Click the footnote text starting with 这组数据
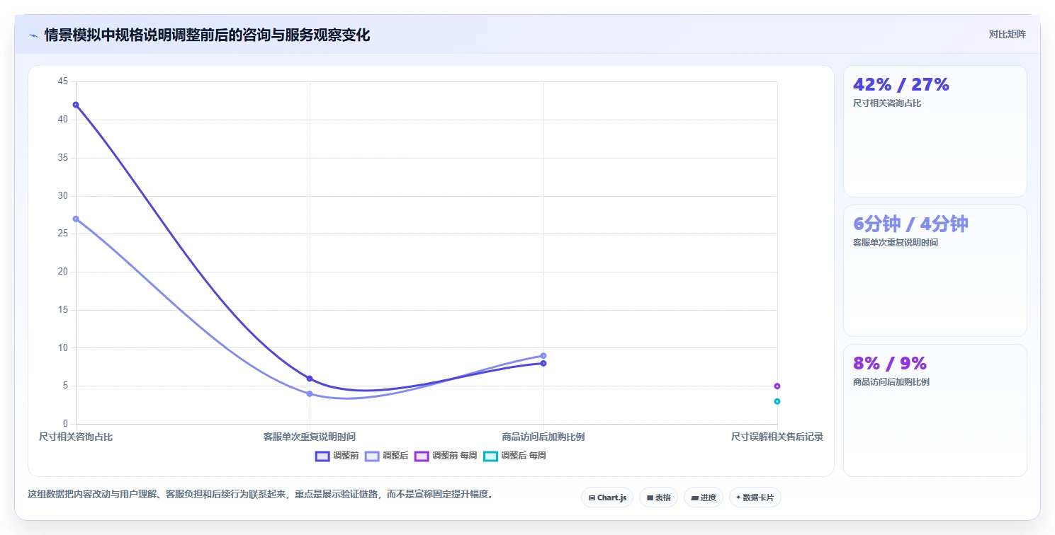The height and width of the screenshot is (535, 1055). click(260, 494)
